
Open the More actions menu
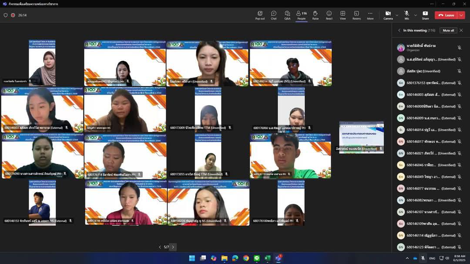(370, 15)
